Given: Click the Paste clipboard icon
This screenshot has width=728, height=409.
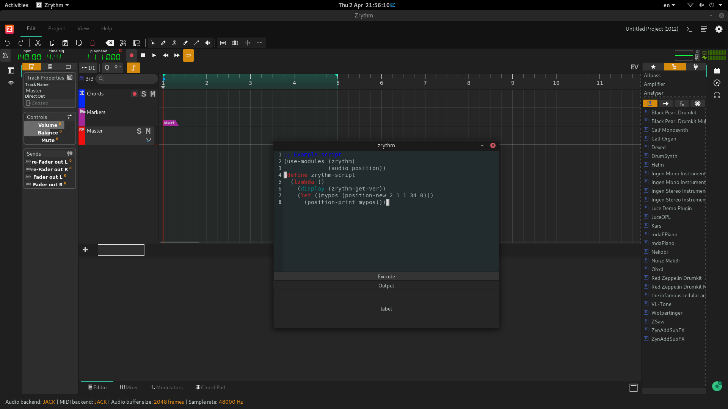Looking at the screenshot, I should click(65, 43).
